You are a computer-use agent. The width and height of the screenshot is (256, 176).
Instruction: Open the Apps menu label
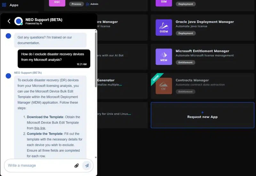coord(14,5)
